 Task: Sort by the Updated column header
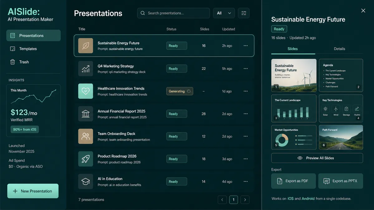click(228, 29)
